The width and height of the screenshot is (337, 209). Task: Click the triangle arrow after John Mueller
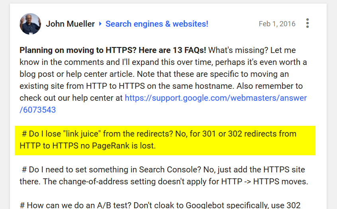(100, 24)
